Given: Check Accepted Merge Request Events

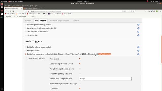Looking at the screenshot, I should tap(80, 69).
